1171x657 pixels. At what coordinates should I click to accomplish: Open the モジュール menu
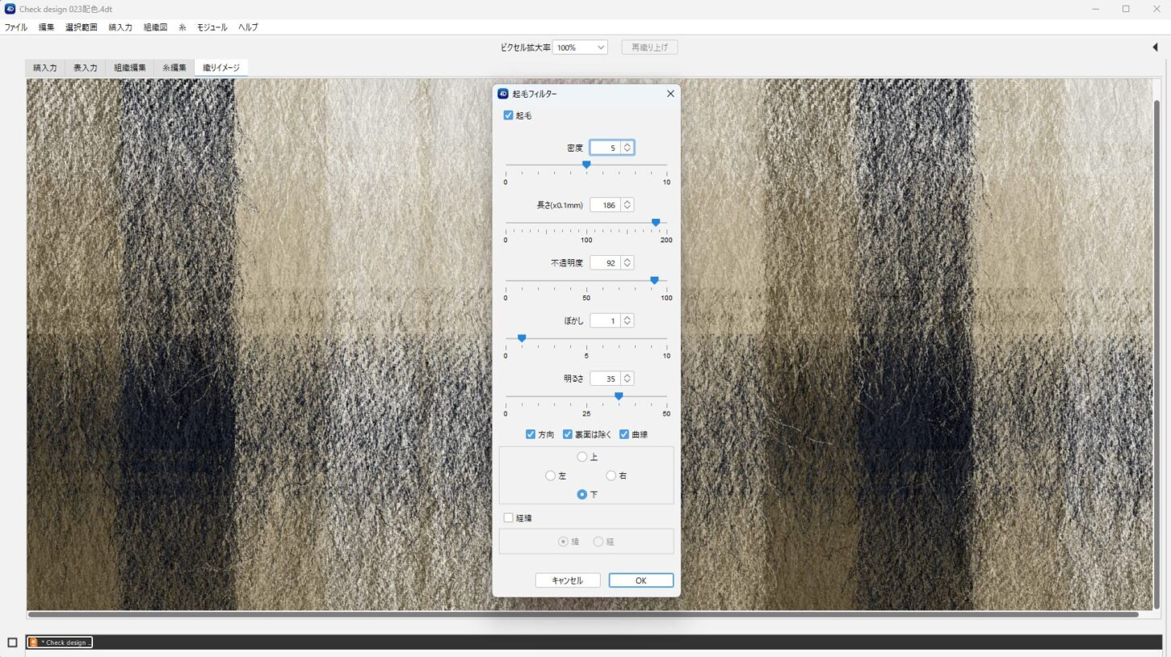(x=212, y=27)
